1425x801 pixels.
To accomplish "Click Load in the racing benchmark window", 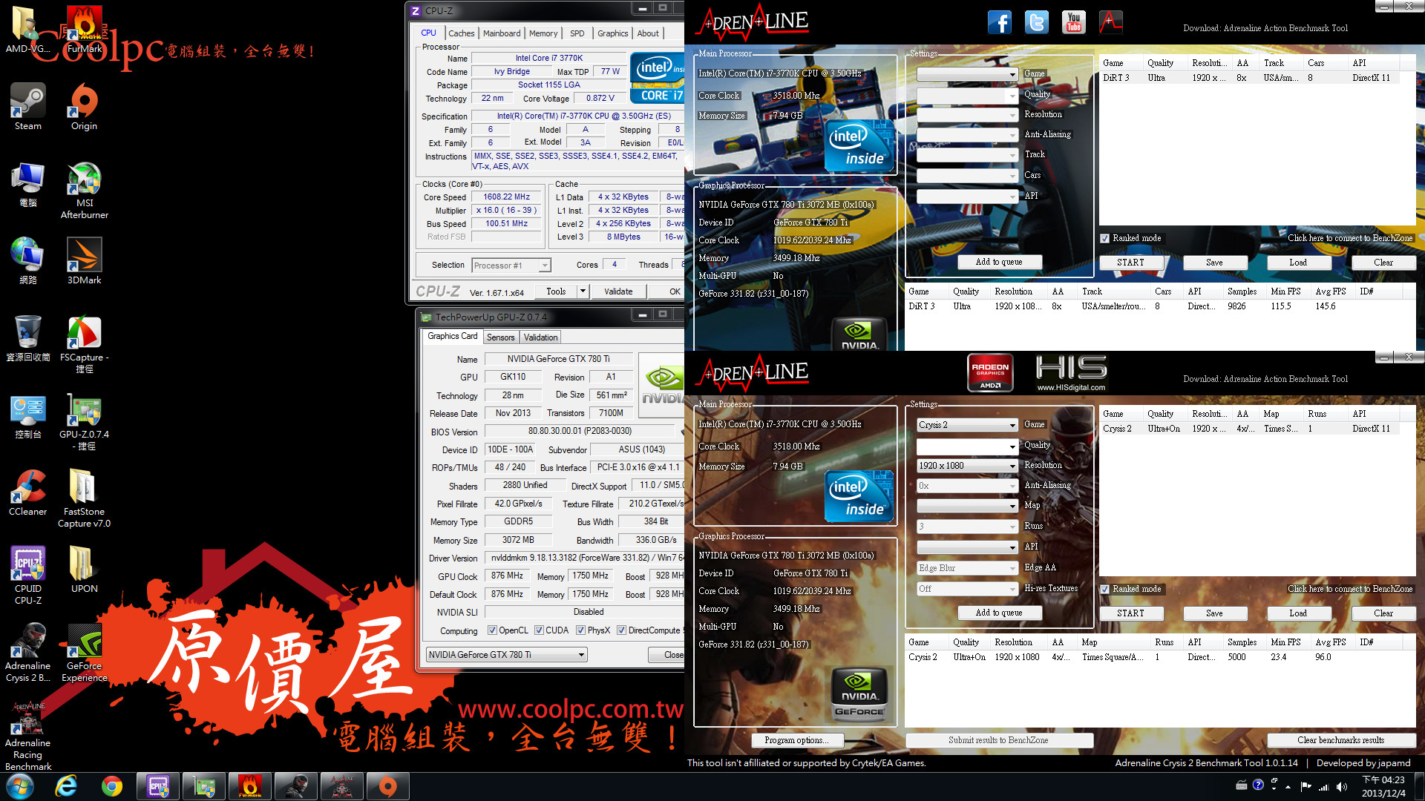I will (1298, 263).
